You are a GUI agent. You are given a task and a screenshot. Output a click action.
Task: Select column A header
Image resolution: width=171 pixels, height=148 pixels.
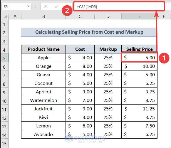[x=15, y=16]
